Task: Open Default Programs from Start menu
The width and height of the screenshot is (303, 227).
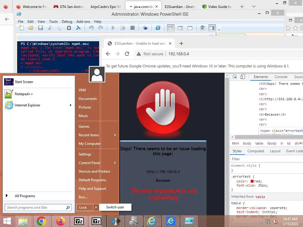Action: tap(92, 180)
